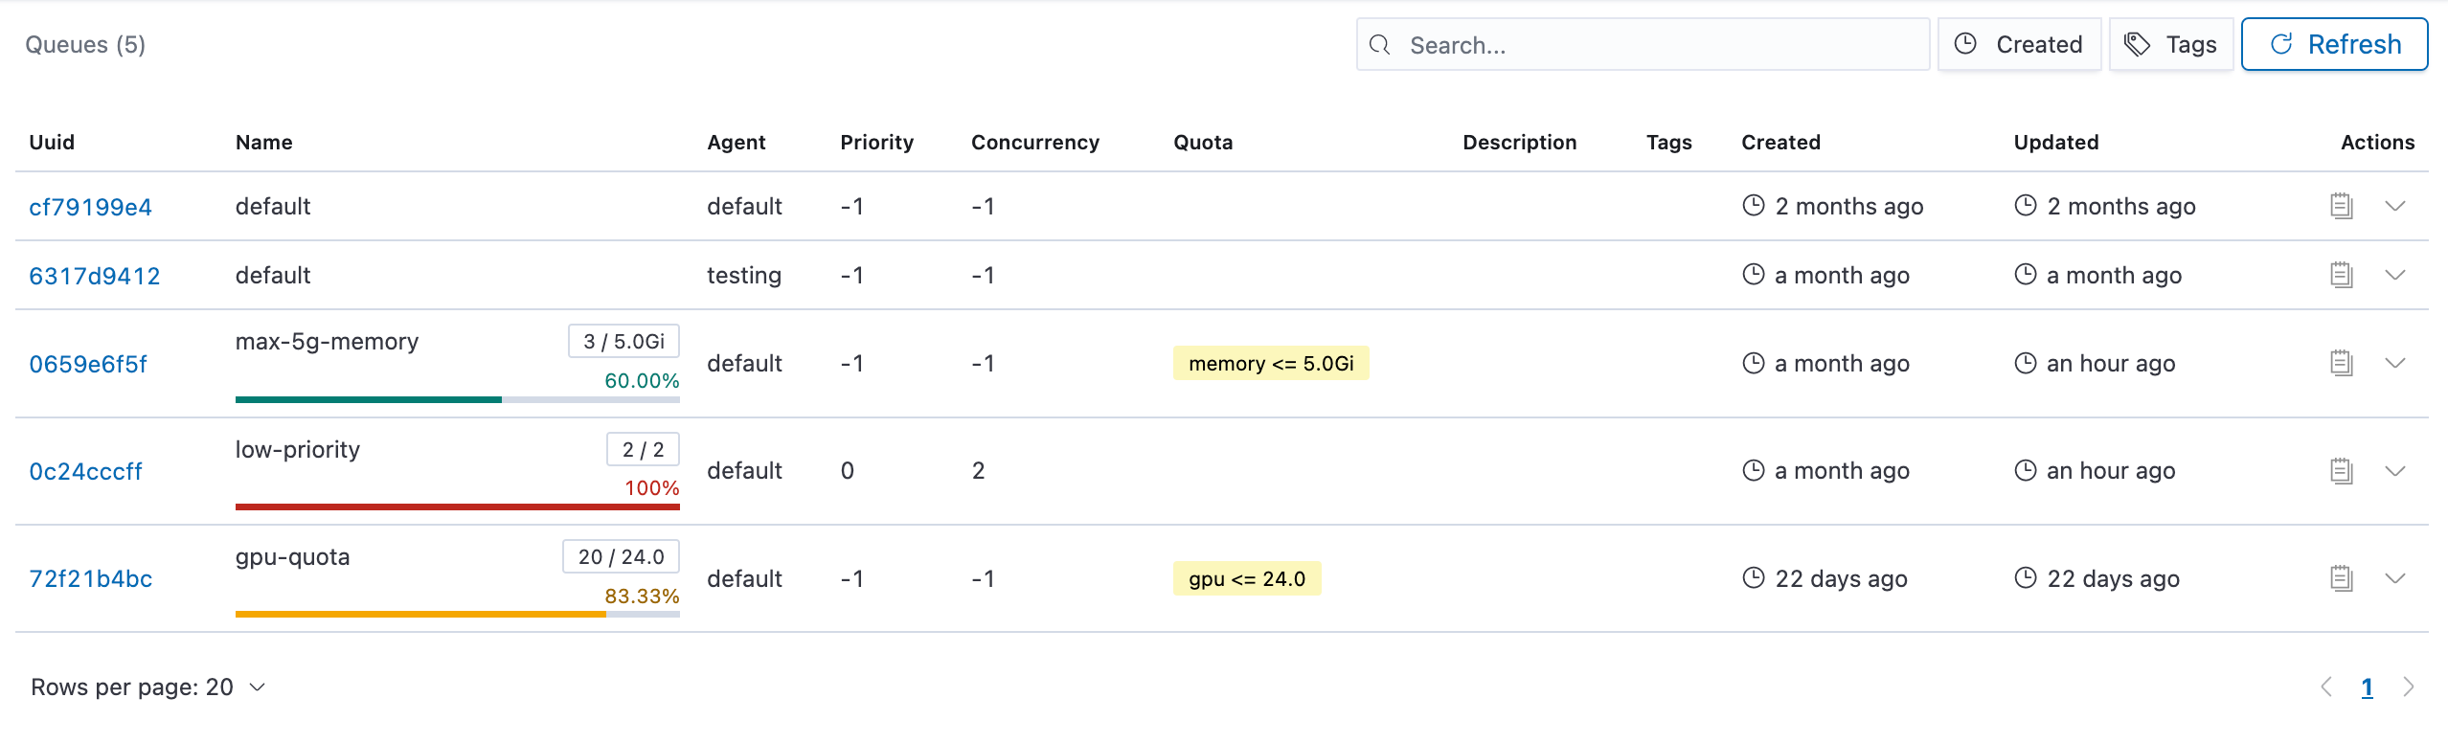The image size is (2448, 743).
Task: Click the Name column header
Action: pyautogui.click(x=264, y=142)
